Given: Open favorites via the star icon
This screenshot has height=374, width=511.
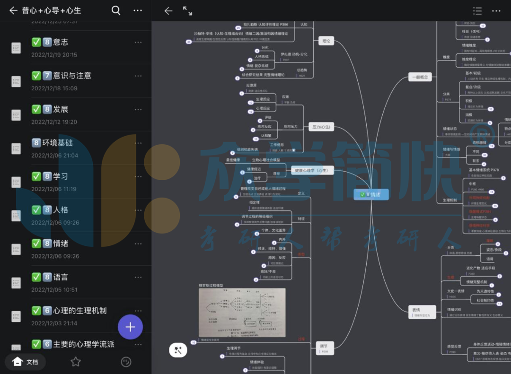Looking at the screenshot, I should 76,362.
